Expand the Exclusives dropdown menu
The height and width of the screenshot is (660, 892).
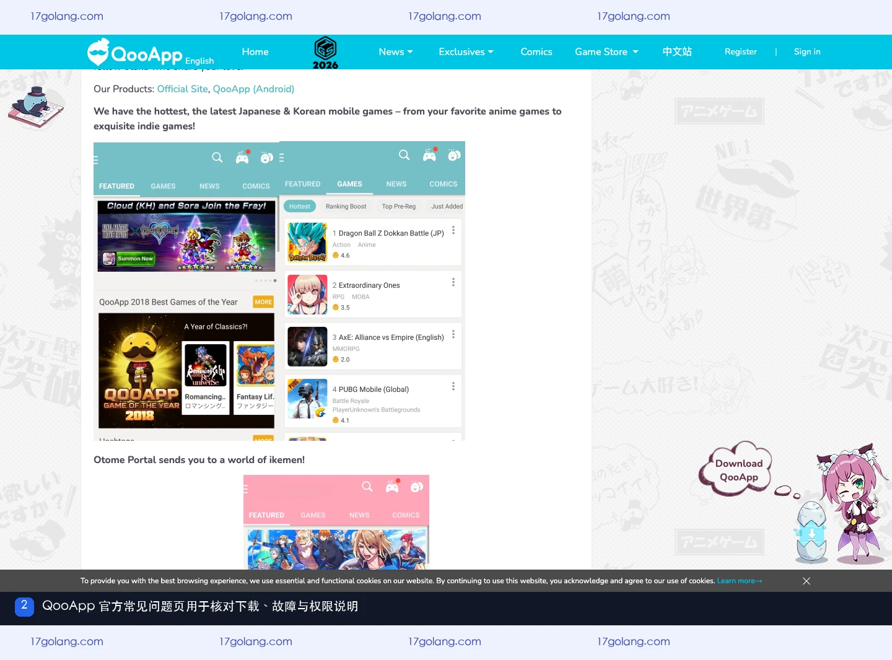466,52
